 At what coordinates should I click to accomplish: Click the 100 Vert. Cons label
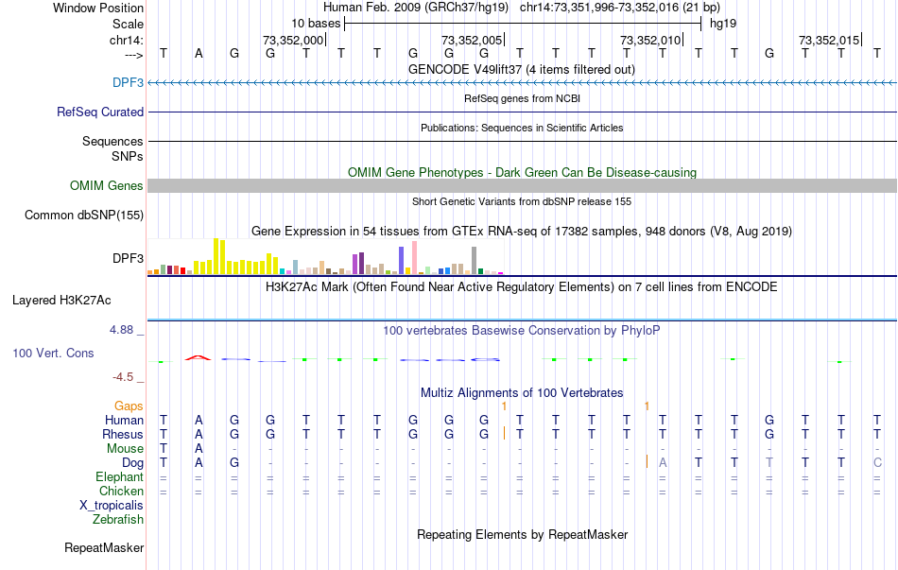53,353
